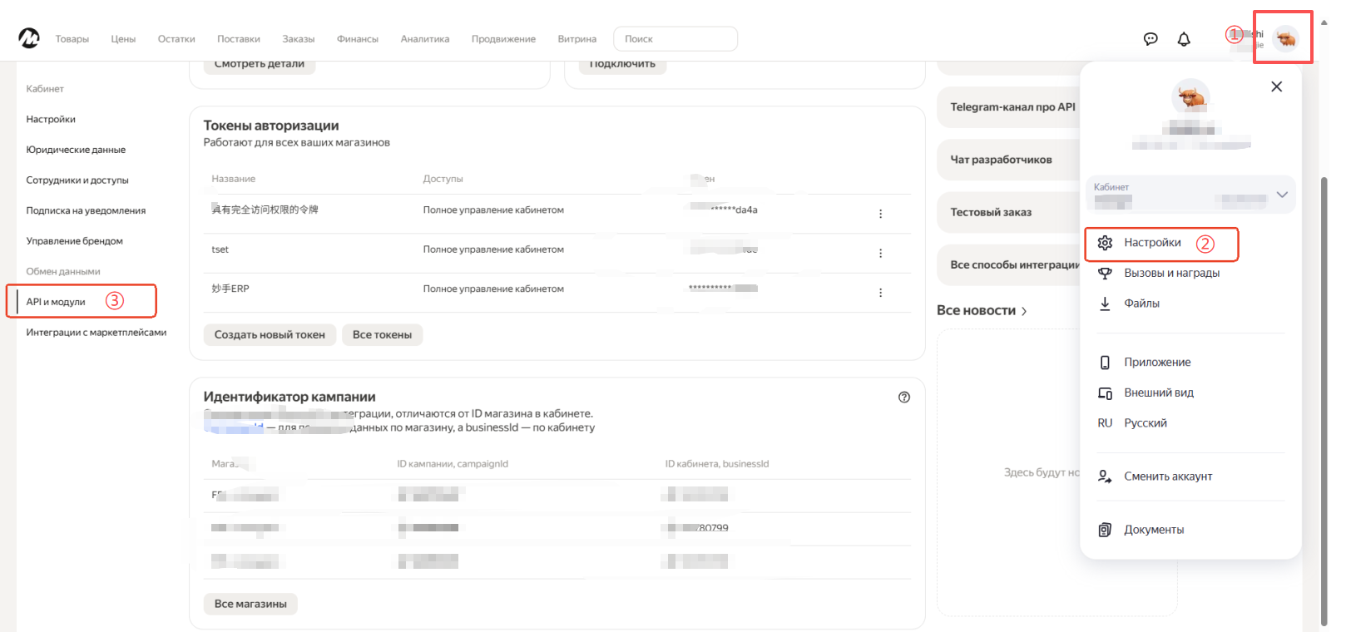Click the Все токены button

[x=382, y=335]
